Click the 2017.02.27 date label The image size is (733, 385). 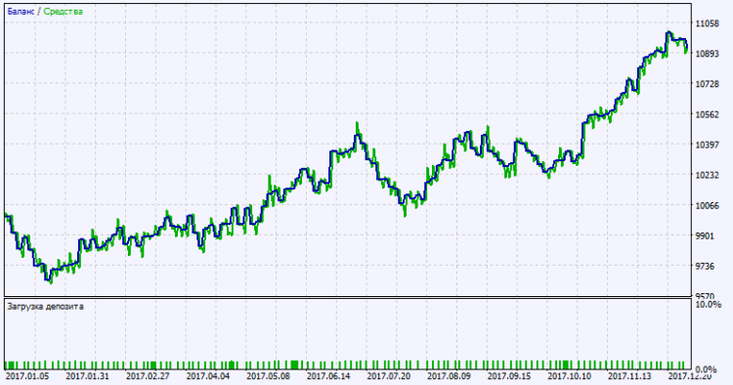pos(148,376)
